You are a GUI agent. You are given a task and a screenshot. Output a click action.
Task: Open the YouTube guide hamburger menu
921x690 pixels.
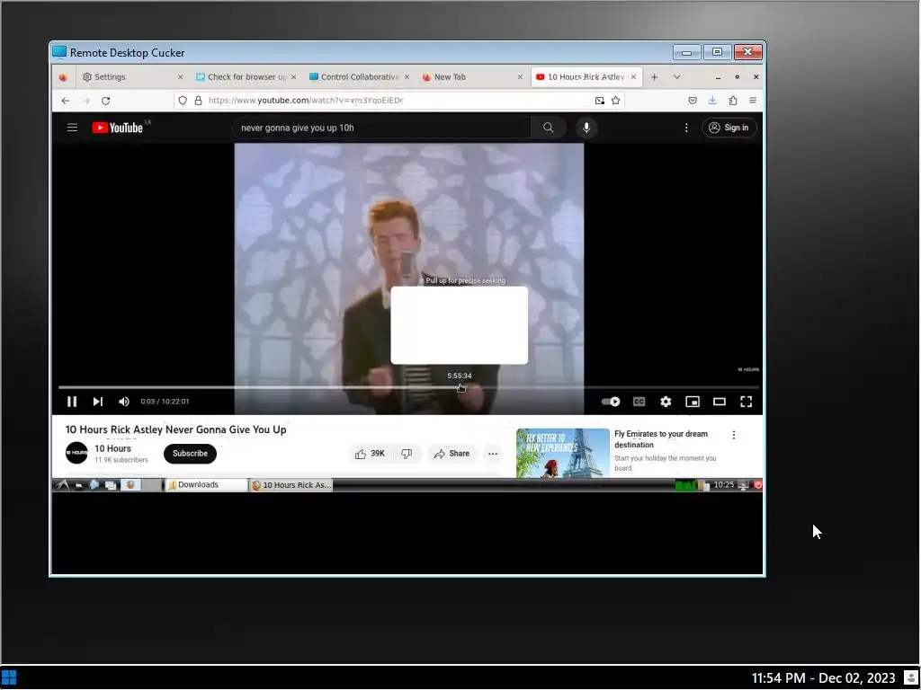point(72,128)
